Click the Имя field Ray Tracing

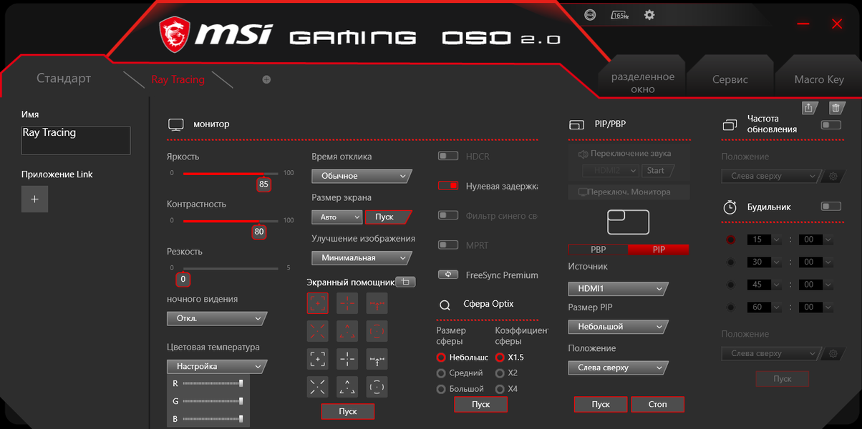click(76, 140)
